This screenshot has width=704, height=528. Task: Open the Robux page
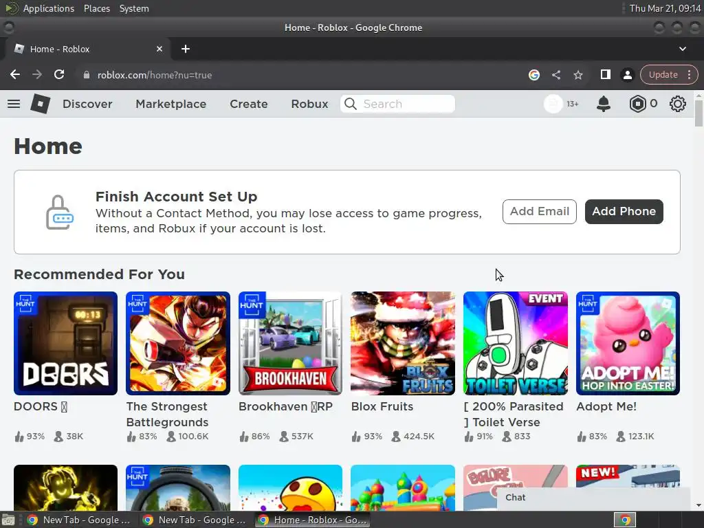(309, 104)
